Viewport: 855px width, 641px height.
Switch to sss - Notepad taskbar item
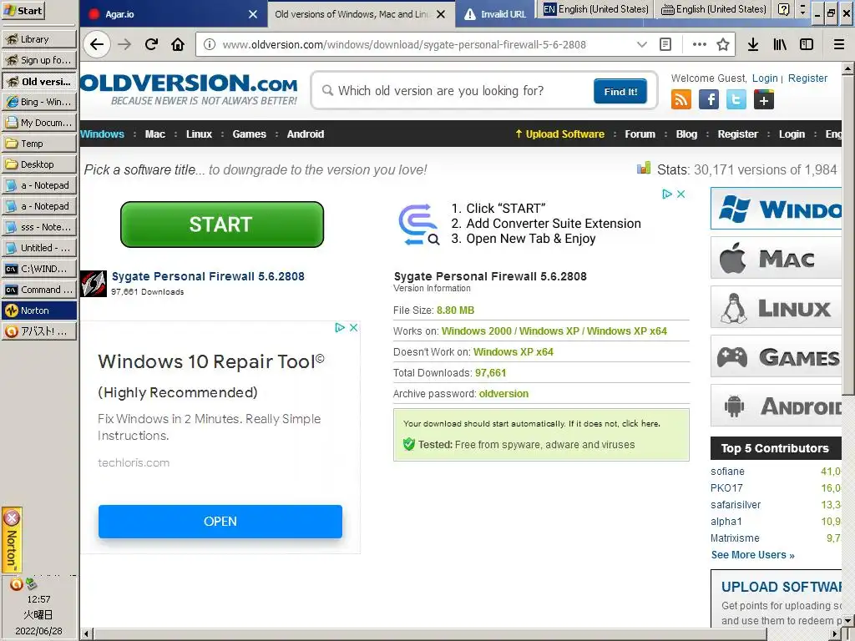[39, 227]
